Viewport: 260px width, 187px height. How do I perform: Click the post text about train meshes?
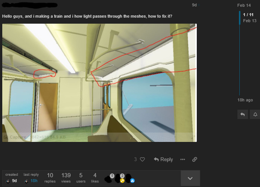point(87,16)
